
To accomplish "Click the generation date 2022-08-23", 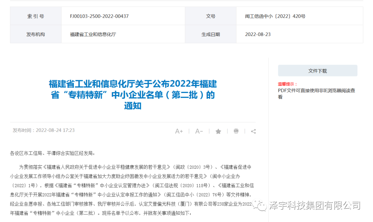I will coord(258,34).
